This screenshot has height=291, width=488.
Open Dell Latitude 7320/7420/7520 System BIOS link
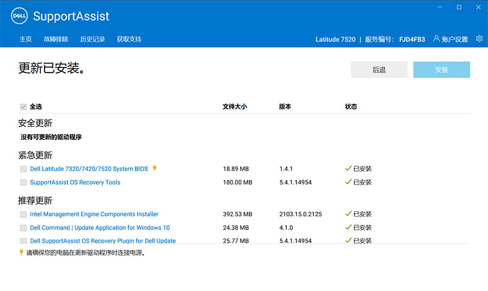coord(89,169)
